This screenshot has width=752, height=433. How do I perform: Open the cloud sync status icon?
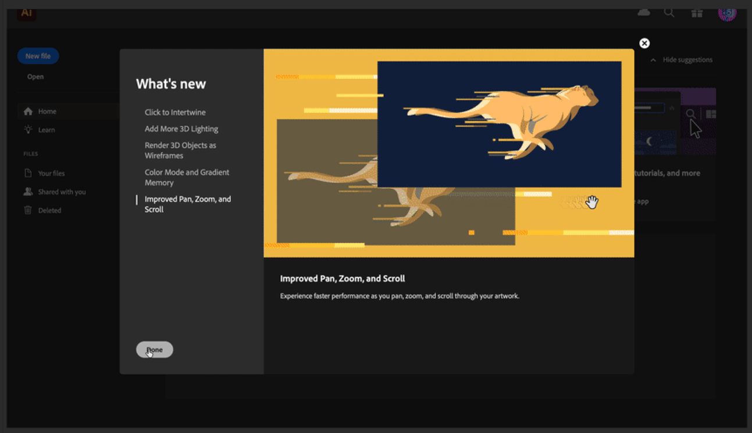point(644,13)
